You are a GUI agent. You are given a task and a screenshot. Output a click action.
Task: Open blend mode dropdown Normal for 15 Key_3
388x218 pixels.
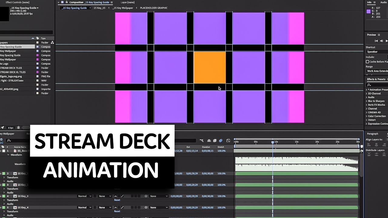point(85,196)
